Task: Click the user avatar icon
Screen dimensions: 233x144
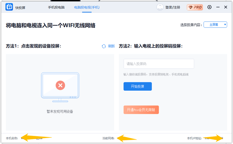Action: (160, 7)
